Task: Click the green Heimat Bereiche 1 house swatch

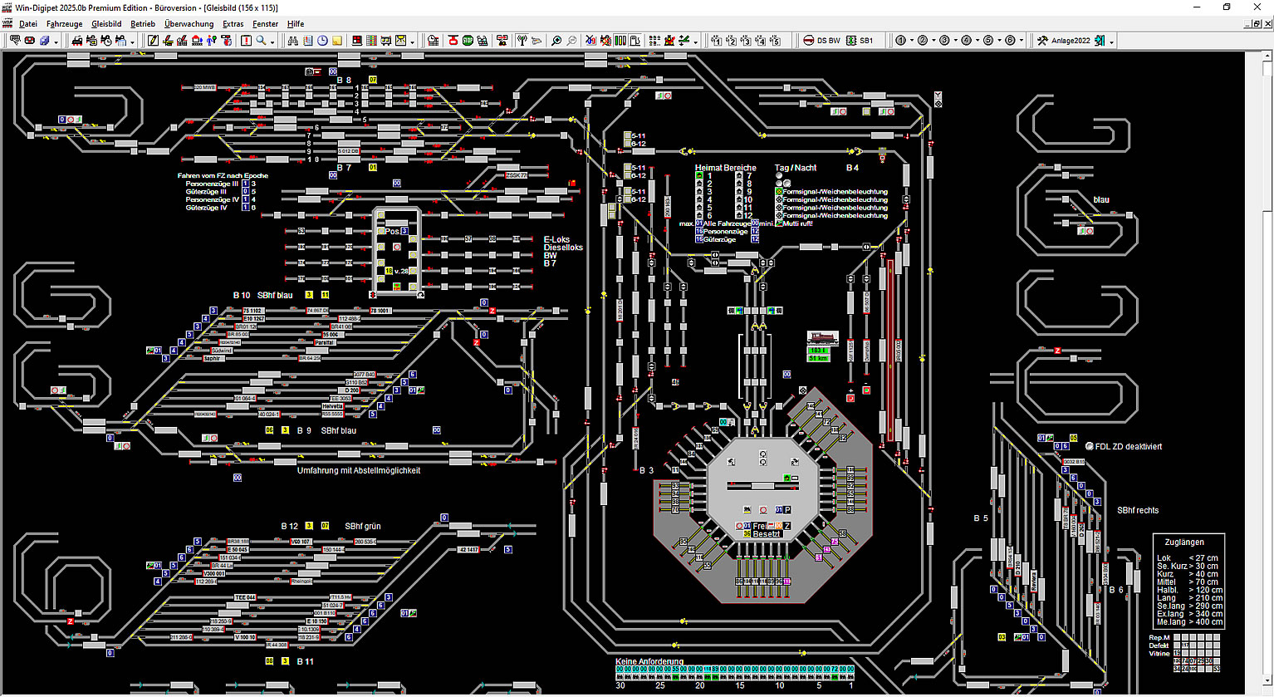Action: [x=699, y=176]
